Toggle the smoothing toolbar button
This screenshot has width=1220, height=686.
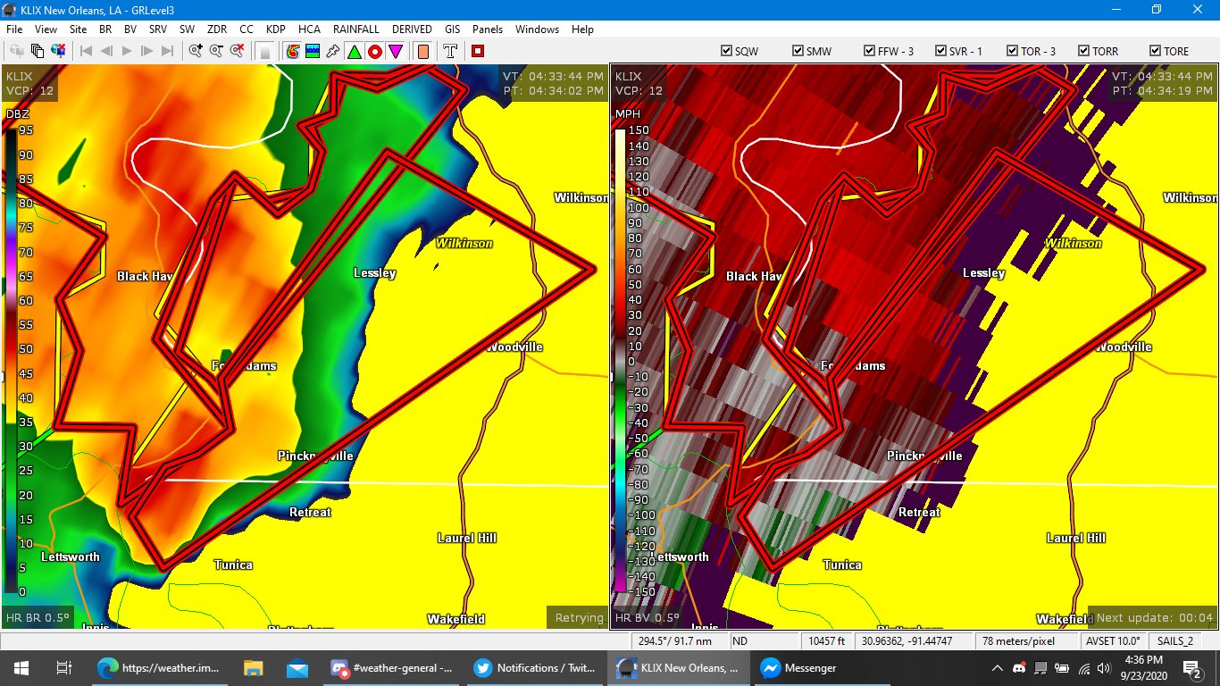(x=264, y=51)
